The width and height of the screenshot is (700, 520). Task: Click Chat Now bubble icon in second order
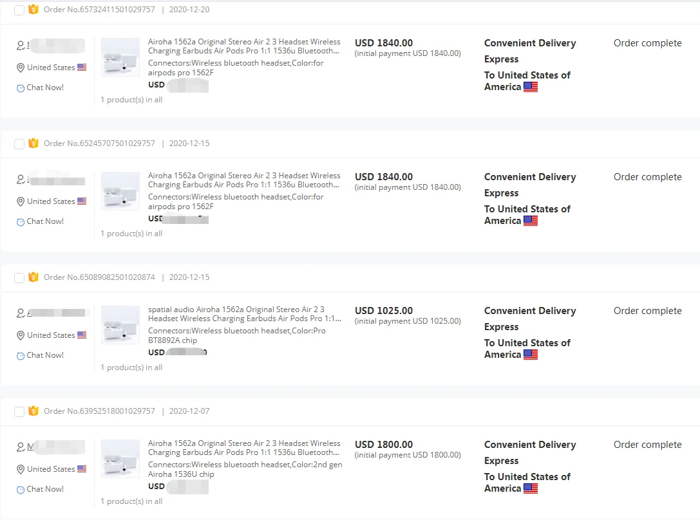click(x=21, y=222)
